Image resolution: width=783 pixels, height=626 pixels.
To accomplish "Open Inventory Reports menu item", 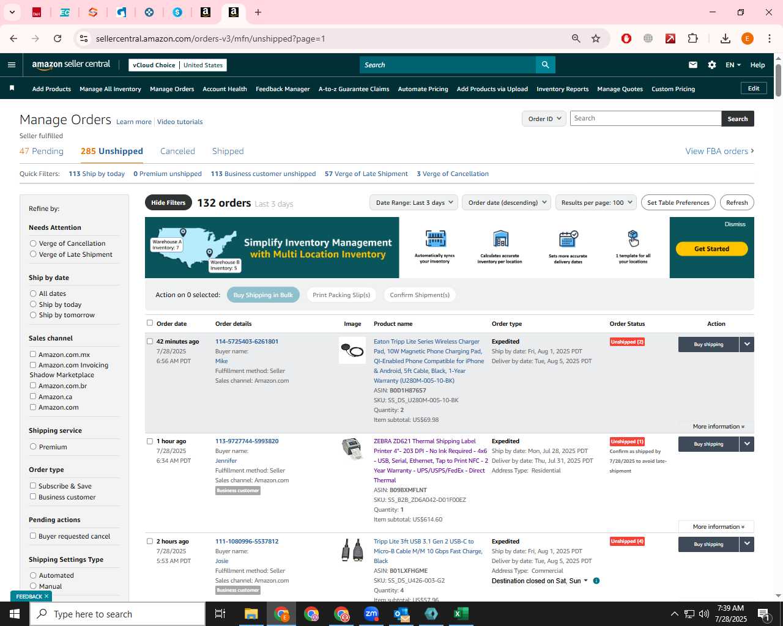I will [562, 89].
